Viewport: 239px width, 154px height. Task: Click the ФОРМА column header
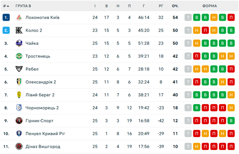[x=209, y=6]
